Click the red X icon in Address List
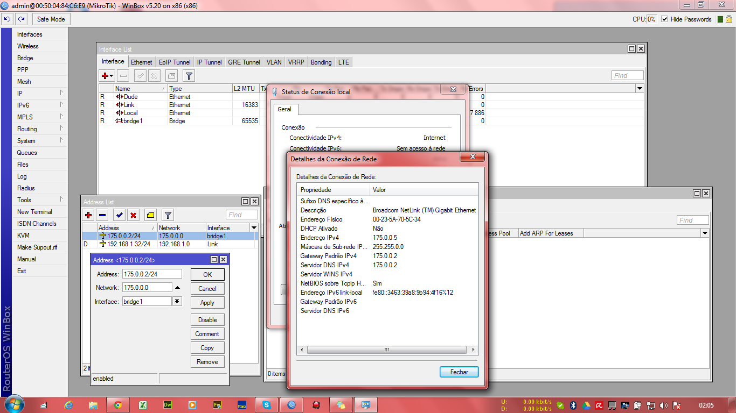The image size is (736, 413). [x=133, y=215]
